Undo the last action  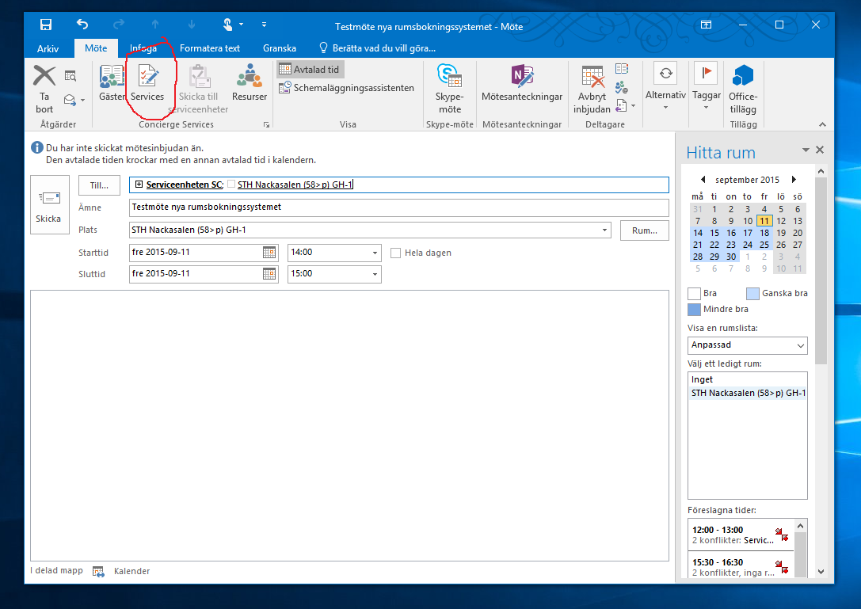[x=82, y=25]
